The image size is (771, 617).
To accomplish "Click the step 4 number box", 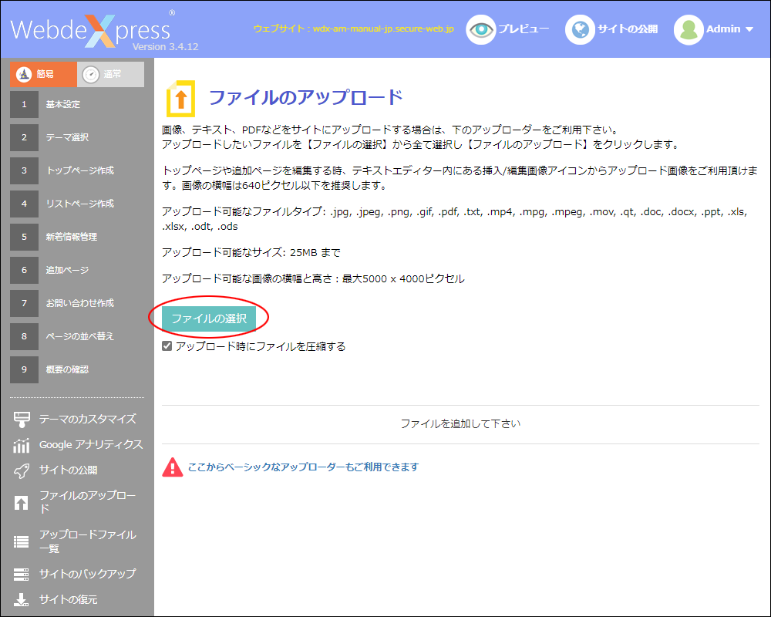I will 24,204.
